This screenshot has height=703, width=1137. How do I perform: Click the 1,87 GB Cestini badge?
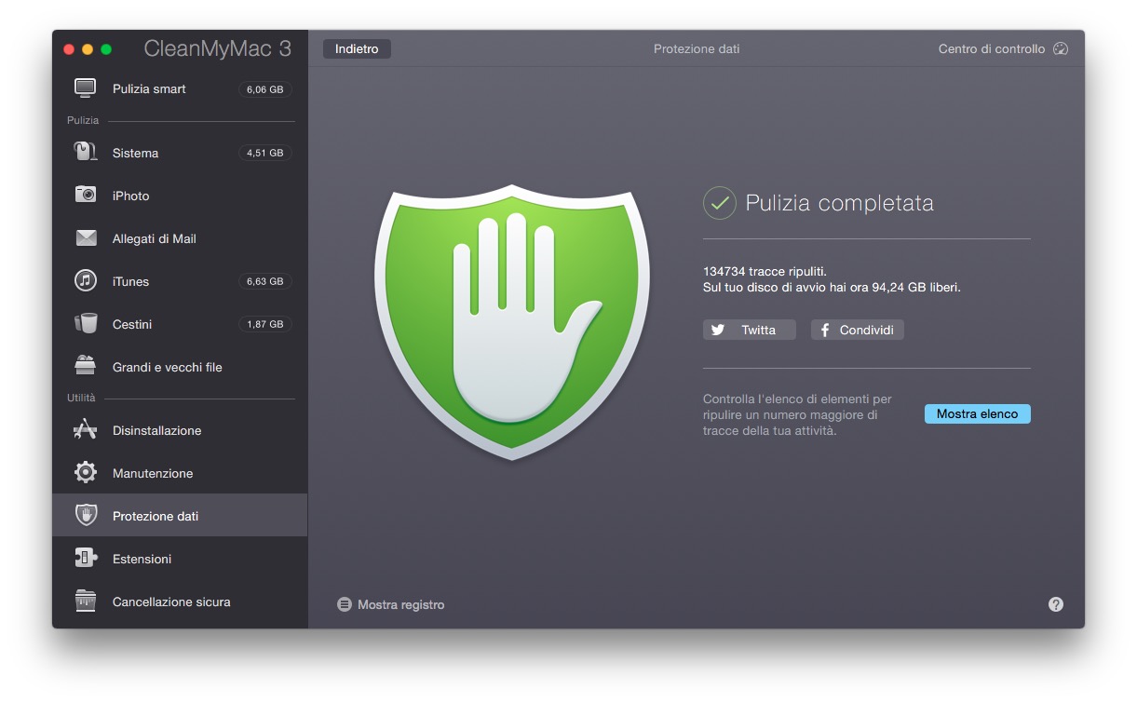[265, 324]
